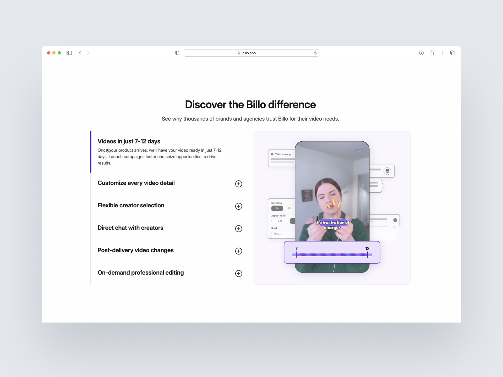Open the privacy shield report icon

(x=177, y=53)
